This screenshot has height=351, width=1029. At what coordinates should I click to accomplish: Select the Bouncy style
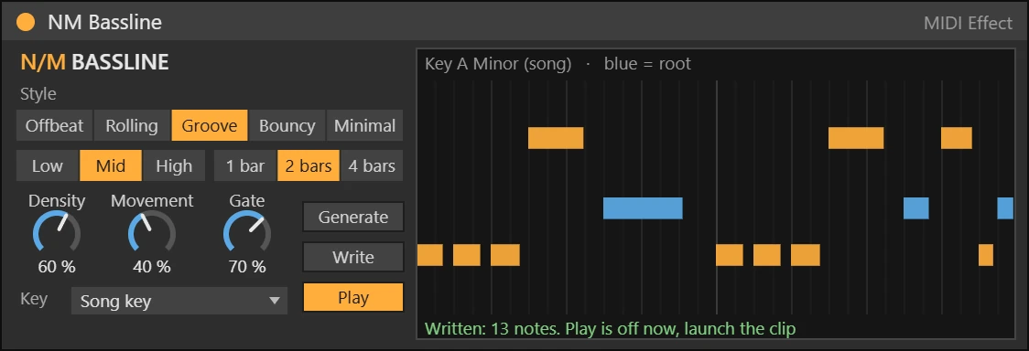287,126
